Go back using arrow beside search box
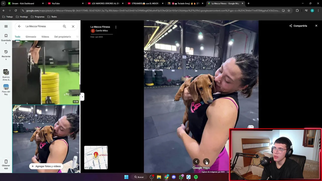The width and height of the screenshot is (322, 181). [19, 26]
